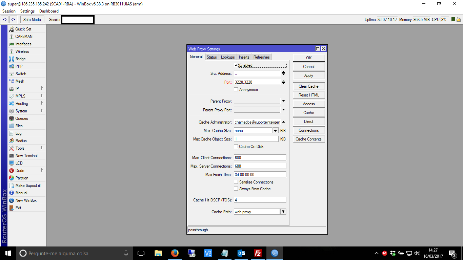
Task: Enable the Anonymous checkbox
Action: click(x=236, y=90)
